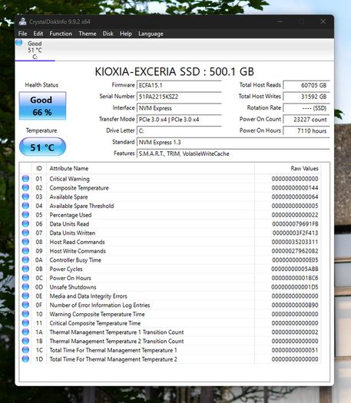This screenshot has height=403, width=351.
Task: Click the Attribute Name column header
Action: point(151,168)
